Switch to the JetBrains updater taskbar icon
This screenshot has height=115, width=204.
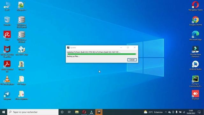pos(99,112)
